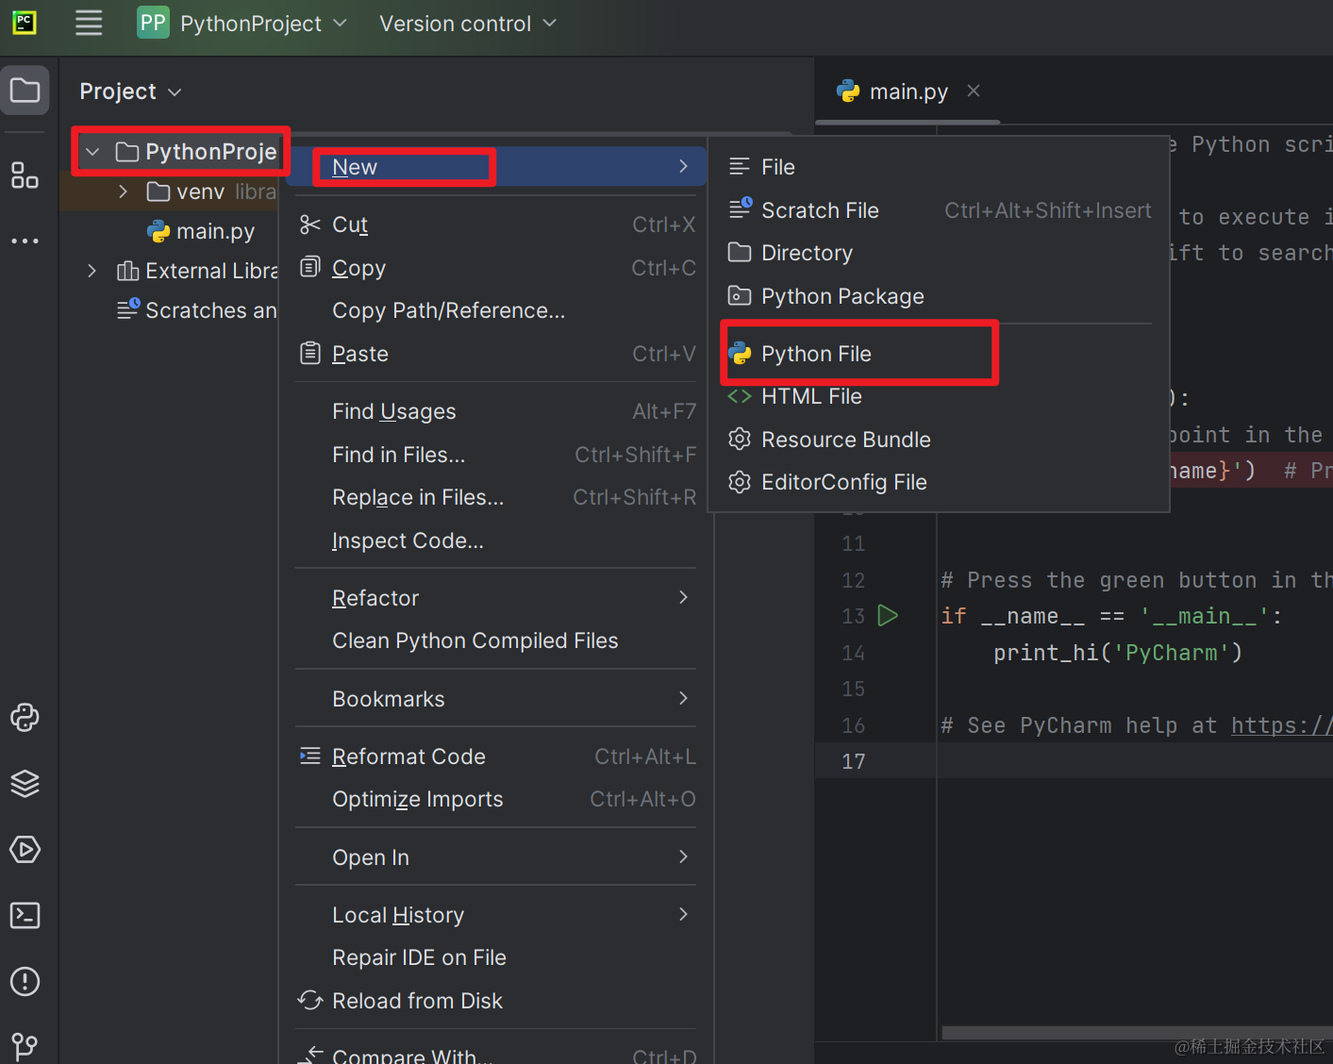Open the Git version control tool window
Image resolution: width=1333 pixels, height=1064 pixels.
pyautogui.click(x=25, y=1045)
